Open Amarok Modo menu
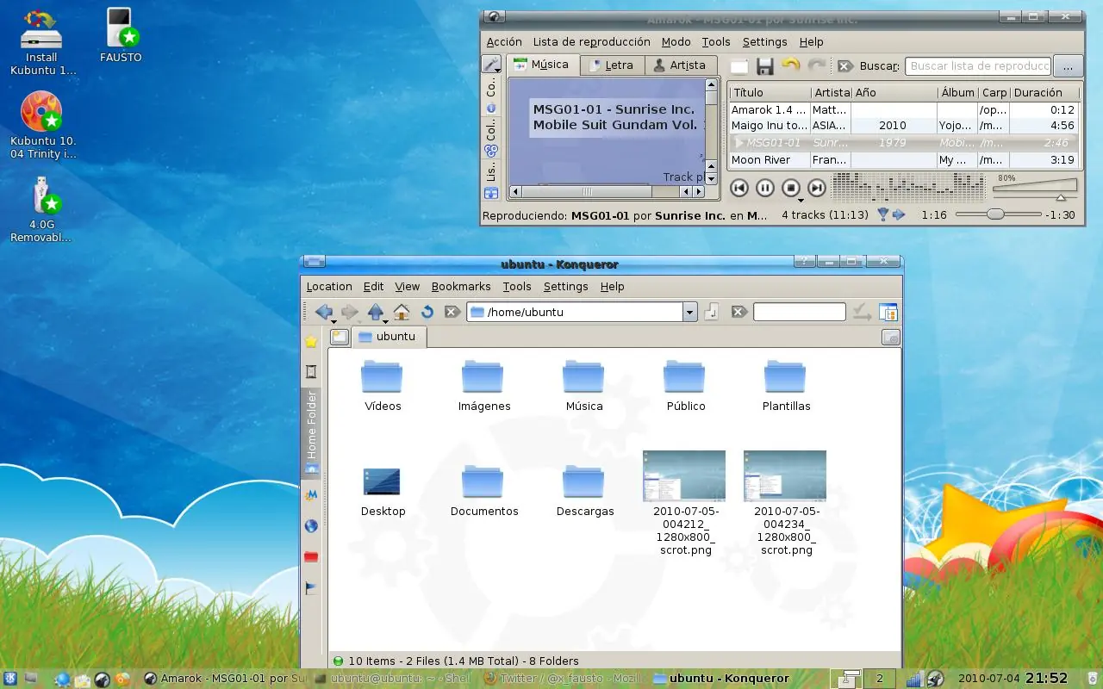 [x=676, y=41]
